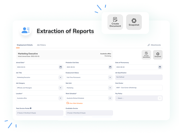Open calendar picker for Probation End Date

click(x=110, y=67)
